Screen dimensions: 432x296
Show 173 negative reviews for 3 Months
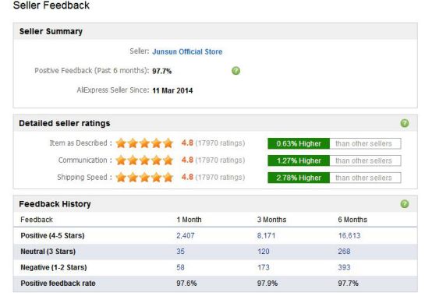pyautogui.click(x=264, y=267)
